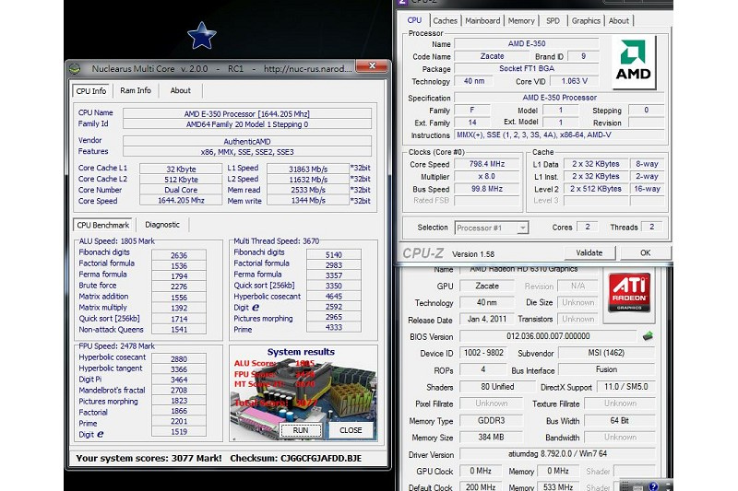The width and height of the screenshot is (738, 491).
Task: Click the Non-attack Queens score 1541
Action: [179, 330]
